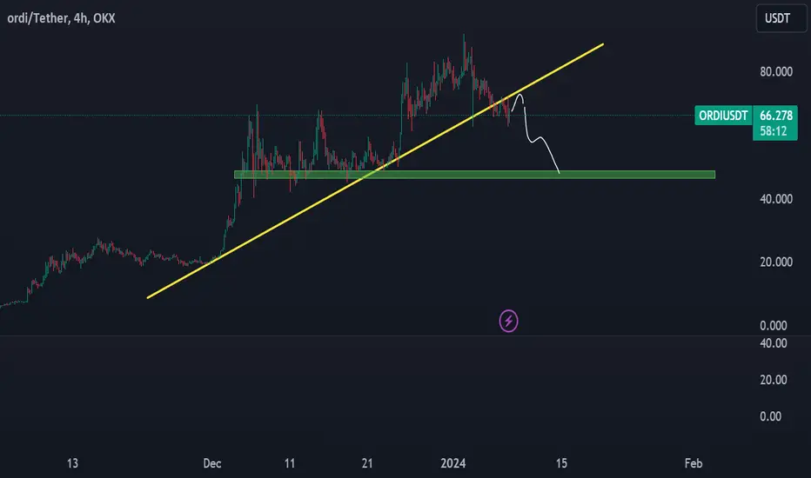Click the 20.00 indicator pane axis label
811x478 pixels.
click(774, 380)
